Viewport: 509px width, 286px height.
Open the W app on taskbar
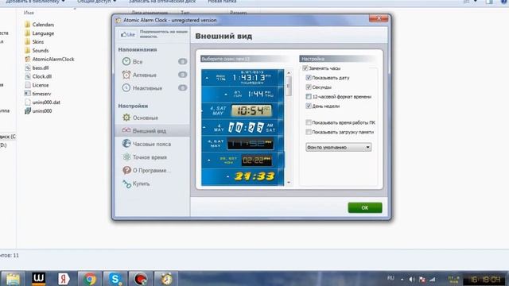click(x=38, y=279)
